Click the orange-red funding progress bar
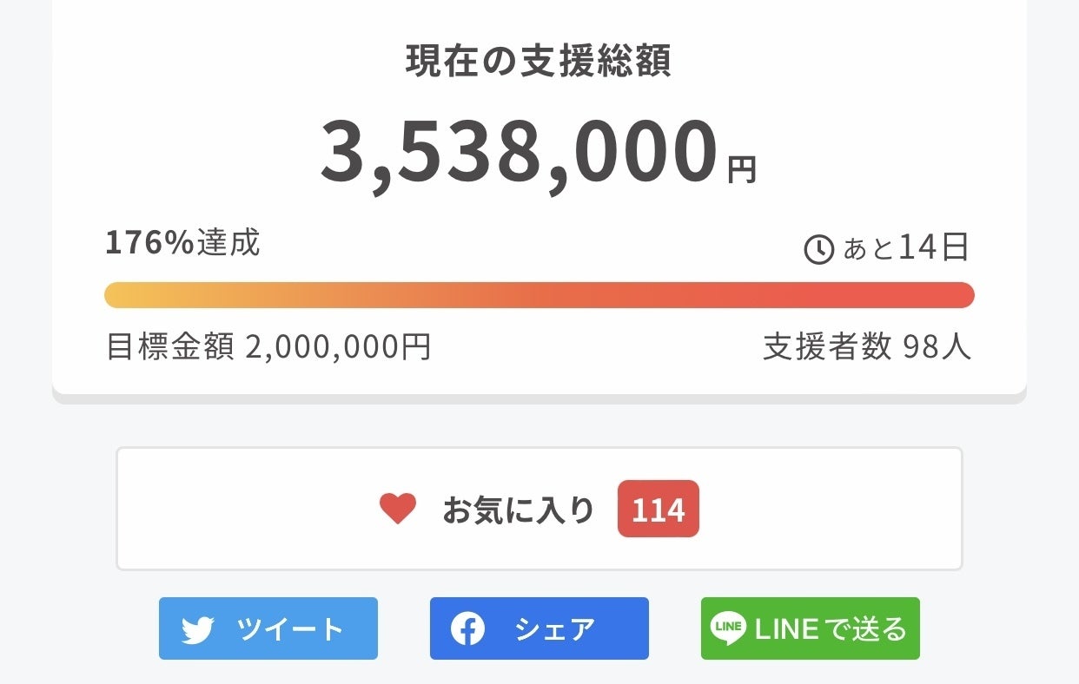Screen dimensions: 1079x684 pos(539,295)
